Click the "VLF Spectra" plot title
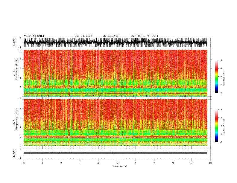 coord(34,36)
